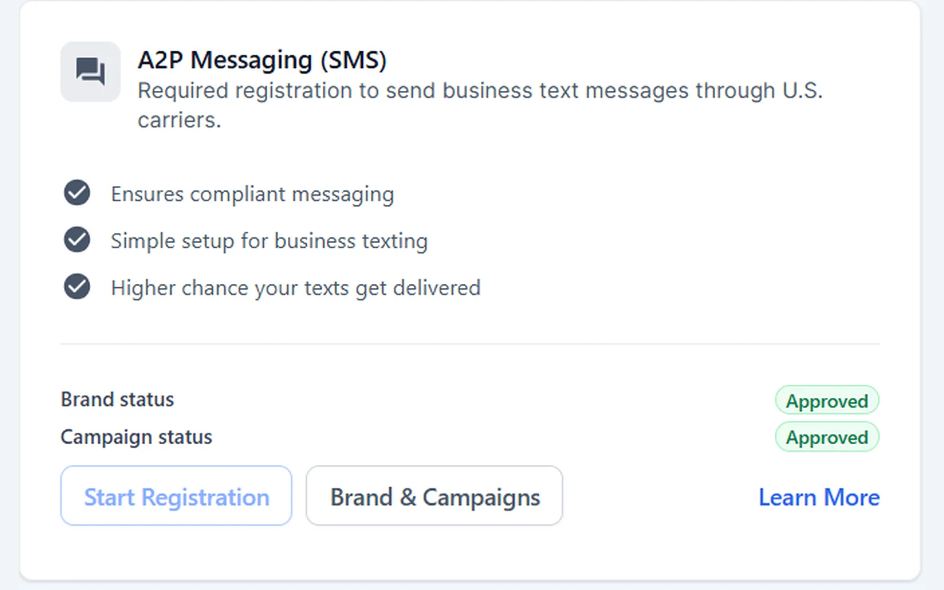Screen dimensions: 944x590
Task: Click the Start Registration button
Action: tap(176, 496)
